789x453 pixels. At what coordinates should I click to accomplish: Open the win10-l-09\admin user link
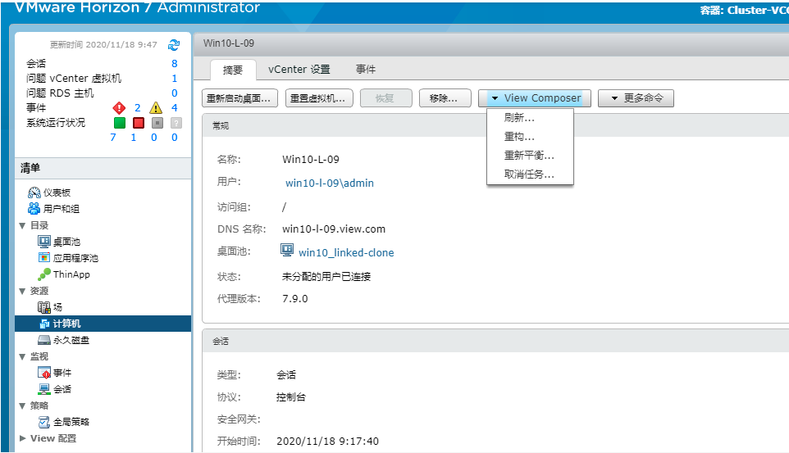coord(330,183)
